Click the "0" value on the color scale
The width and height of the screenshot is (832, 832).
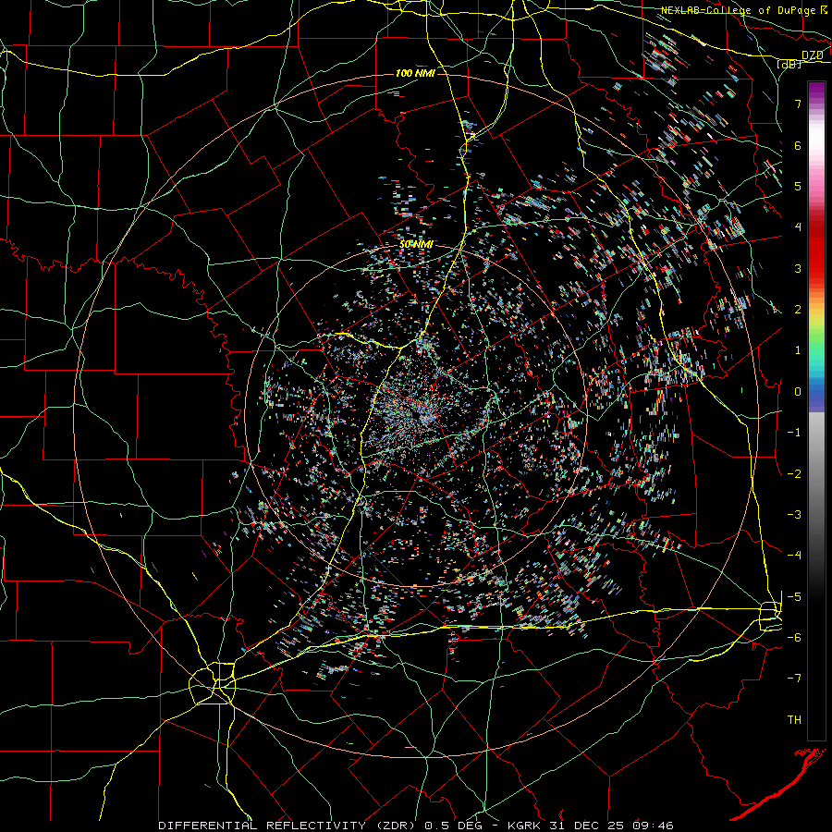[x=798, y=392]
